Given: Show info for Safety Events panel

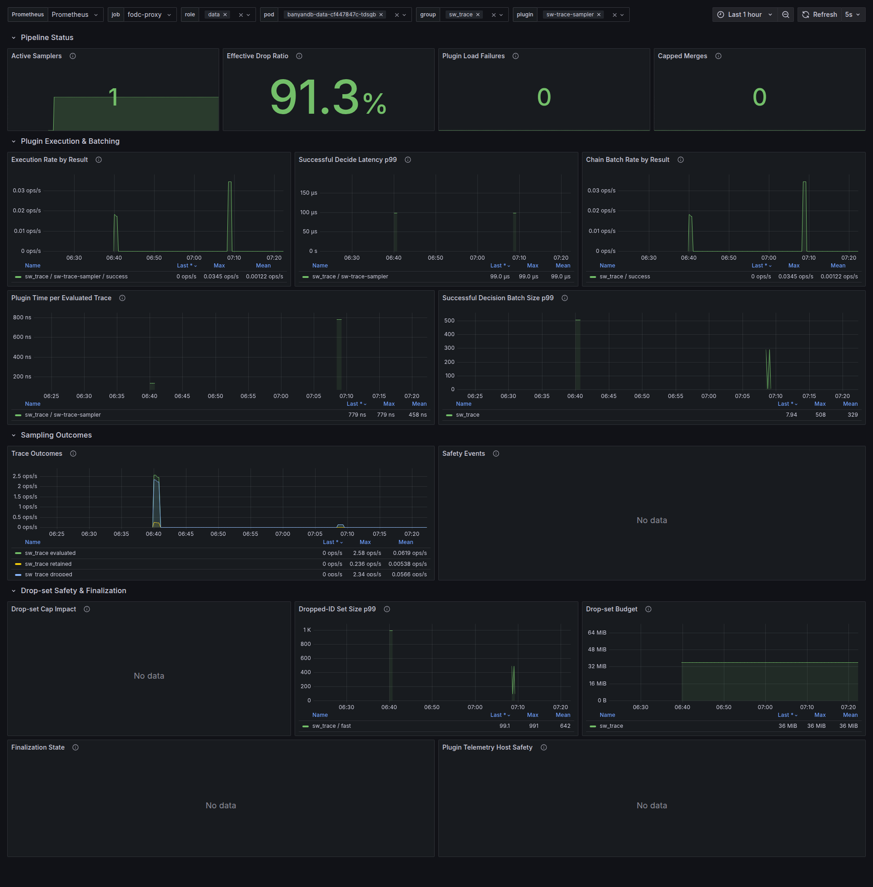Looking at the screenshot, I should (x=496, y=454).
